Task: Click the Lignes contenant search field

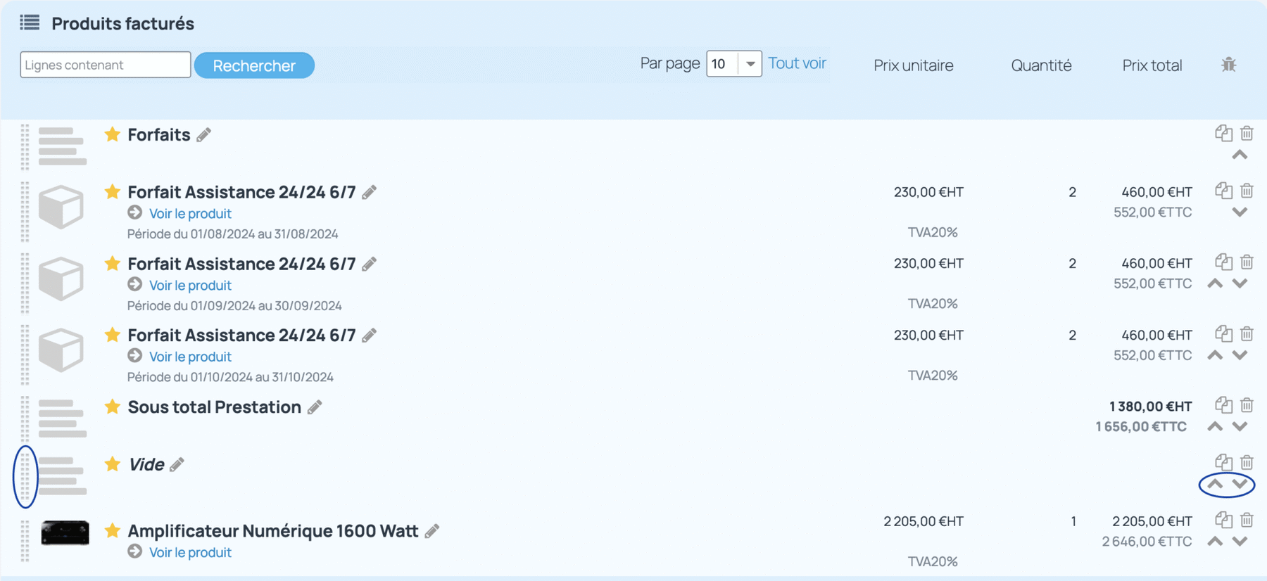Action: point(106,65)
